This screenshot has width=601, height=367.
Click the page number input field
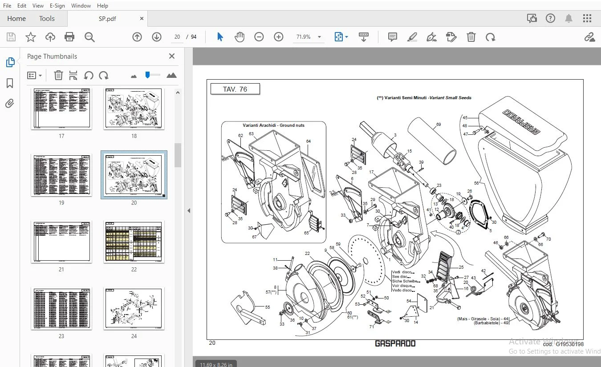[177, 37]
